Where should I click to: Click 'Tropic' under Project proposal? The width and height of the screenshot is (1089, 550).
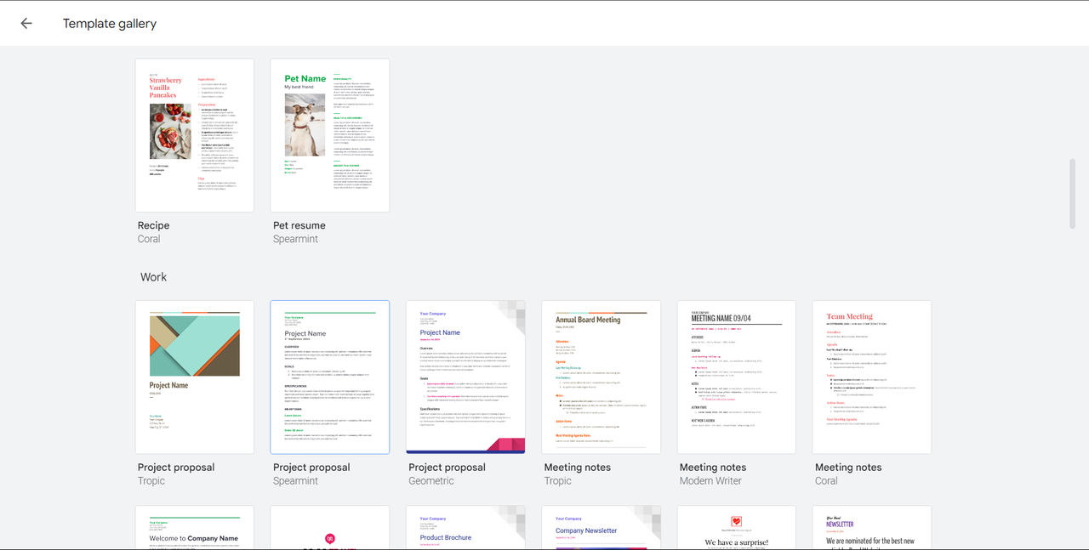(151, 480)
